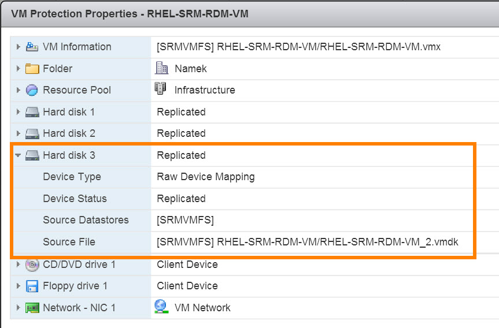
Task: Expand Hard disk 2 details
Action: point(18,133)
